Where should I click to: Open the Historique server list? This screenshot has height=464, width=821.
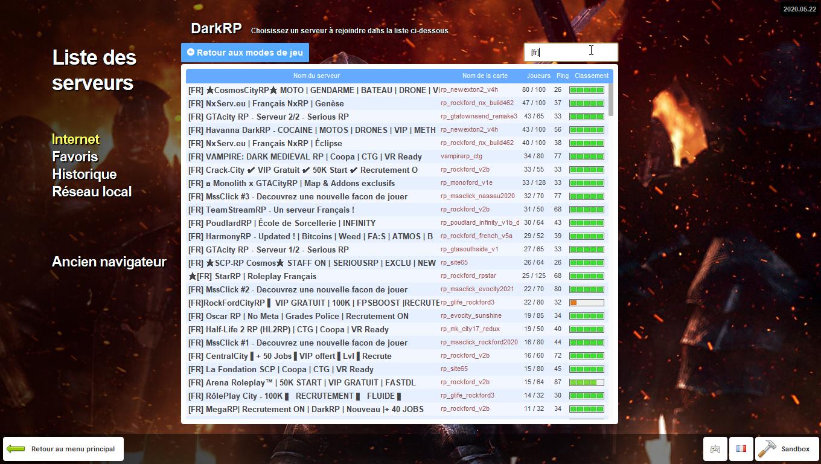point(84,175)
